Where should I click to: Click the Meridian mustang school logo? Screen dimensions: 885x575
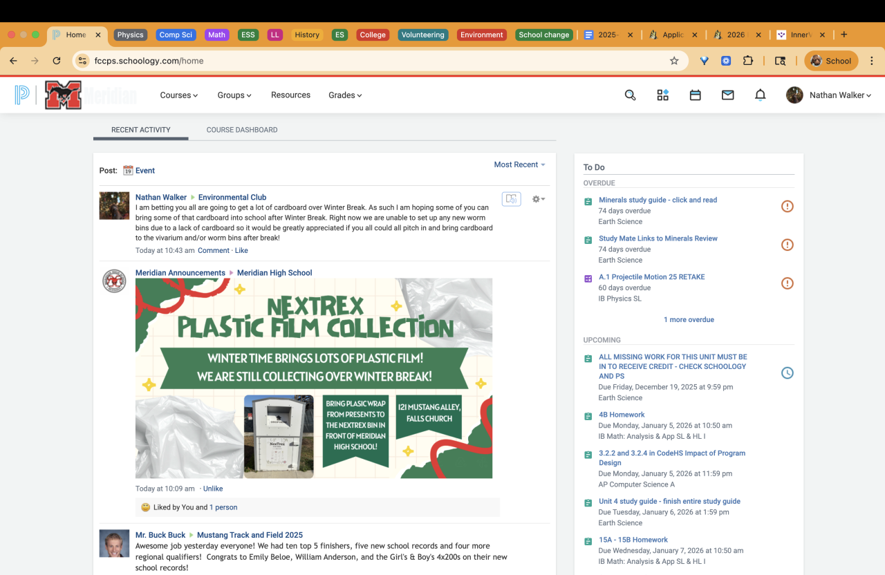coord(64,95)
